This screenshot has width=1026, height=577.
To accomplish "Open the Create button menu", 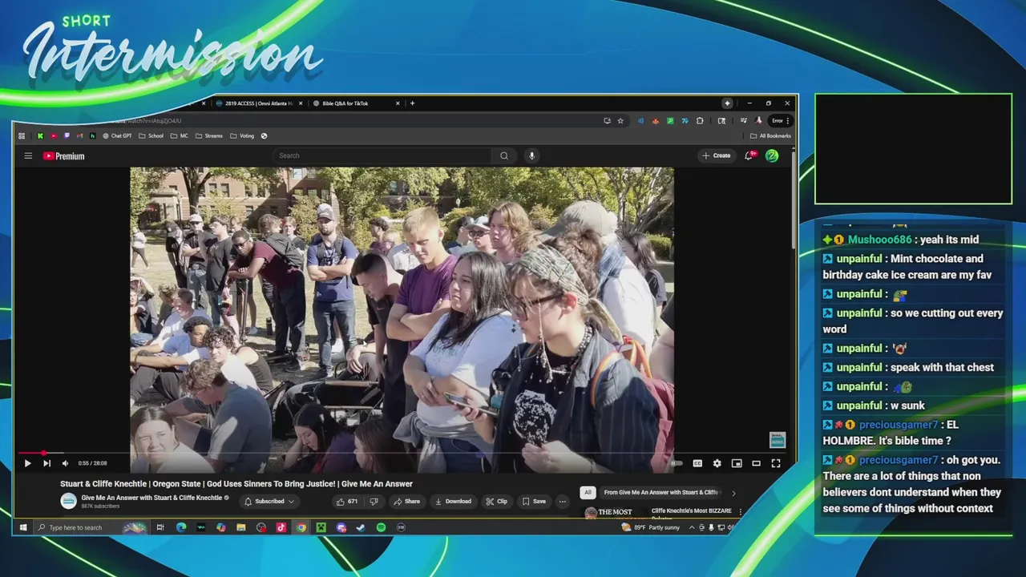I will pyautogui.click(x=717, y=155).
